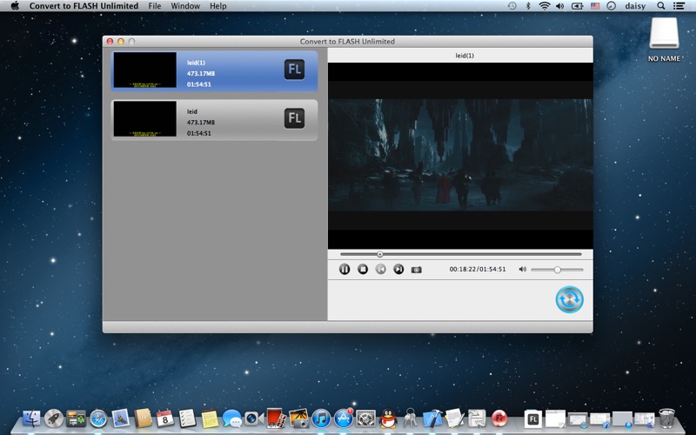Open the daisy user menu
This screenshot has height=435, width=696.
coord(635,6)
